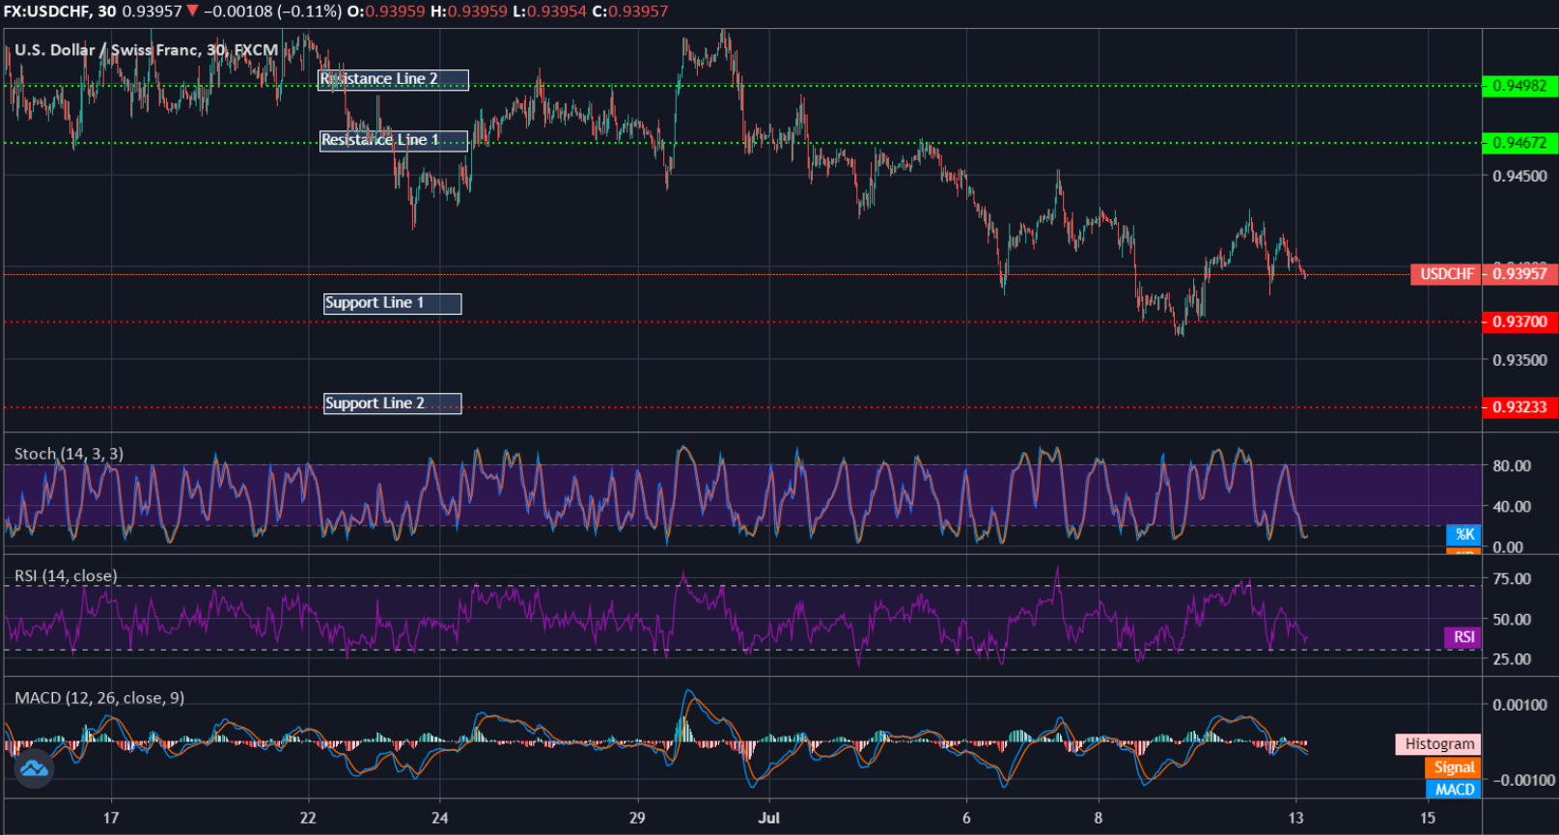Screen dimensions: 1559x835
Task: Open the RSI (14, close) indicator title
Action: pyautogui.click(x=66, y=576)
